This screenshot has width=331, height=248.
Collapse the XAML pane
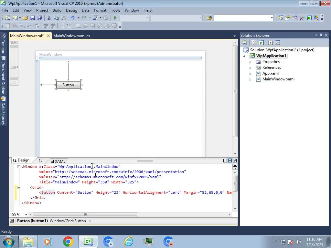(x=235, y=161)
